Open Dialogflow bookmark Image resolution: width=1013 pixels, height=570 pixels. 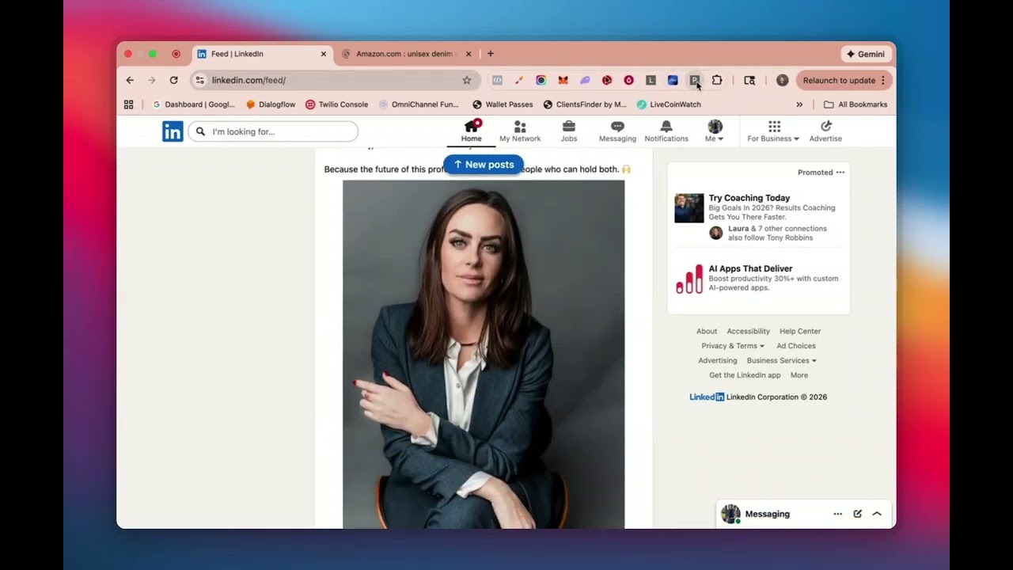point(271,104)
